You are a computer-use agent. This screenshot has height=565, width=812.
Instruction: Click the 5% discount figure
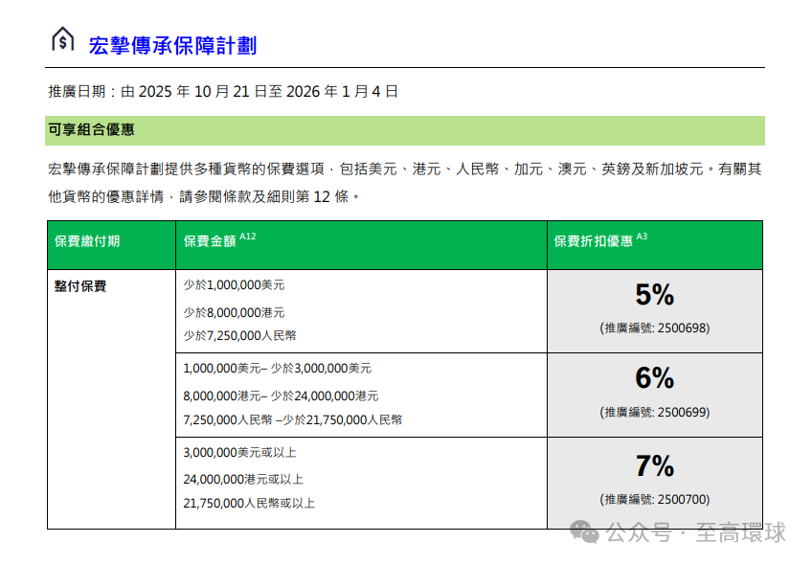pyautogui.click(x=655, y=294)
